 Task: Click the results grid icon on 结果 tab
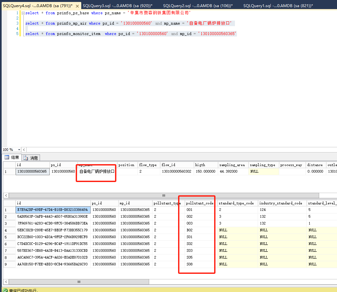7,157
